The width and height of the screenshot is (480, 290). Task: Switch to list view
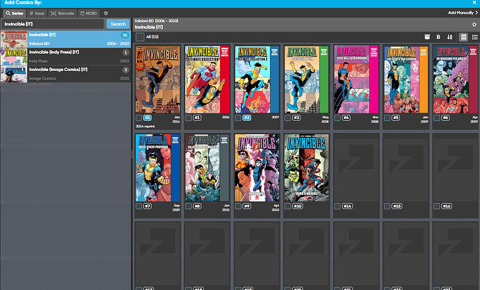[475, 37]
